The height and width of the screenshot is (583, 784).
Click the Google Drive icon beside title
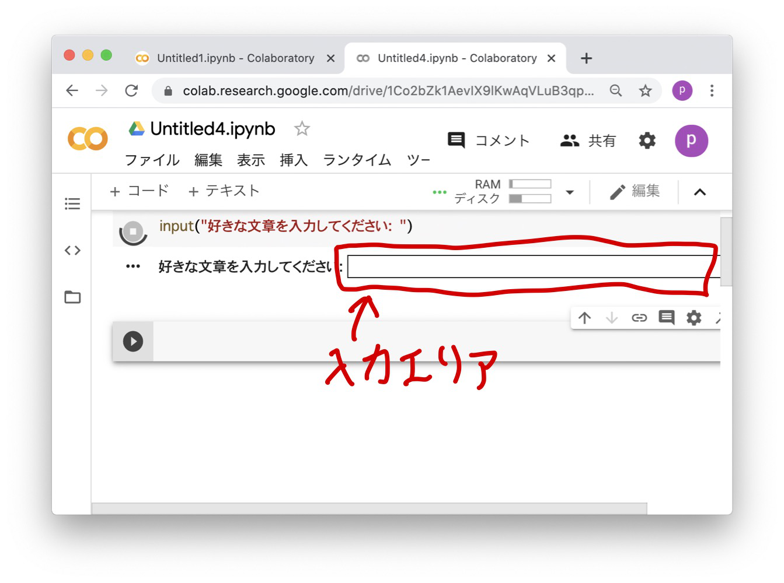pyautogui.click(x=137, y=128)
